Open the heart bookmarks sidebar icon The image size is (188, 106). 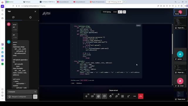click(x=2, y=90)
